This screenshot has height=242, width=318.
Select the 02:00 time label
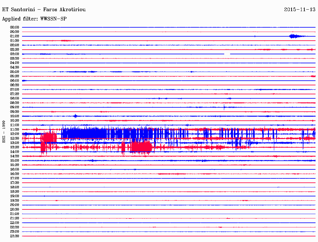click(x=14, y=45)
